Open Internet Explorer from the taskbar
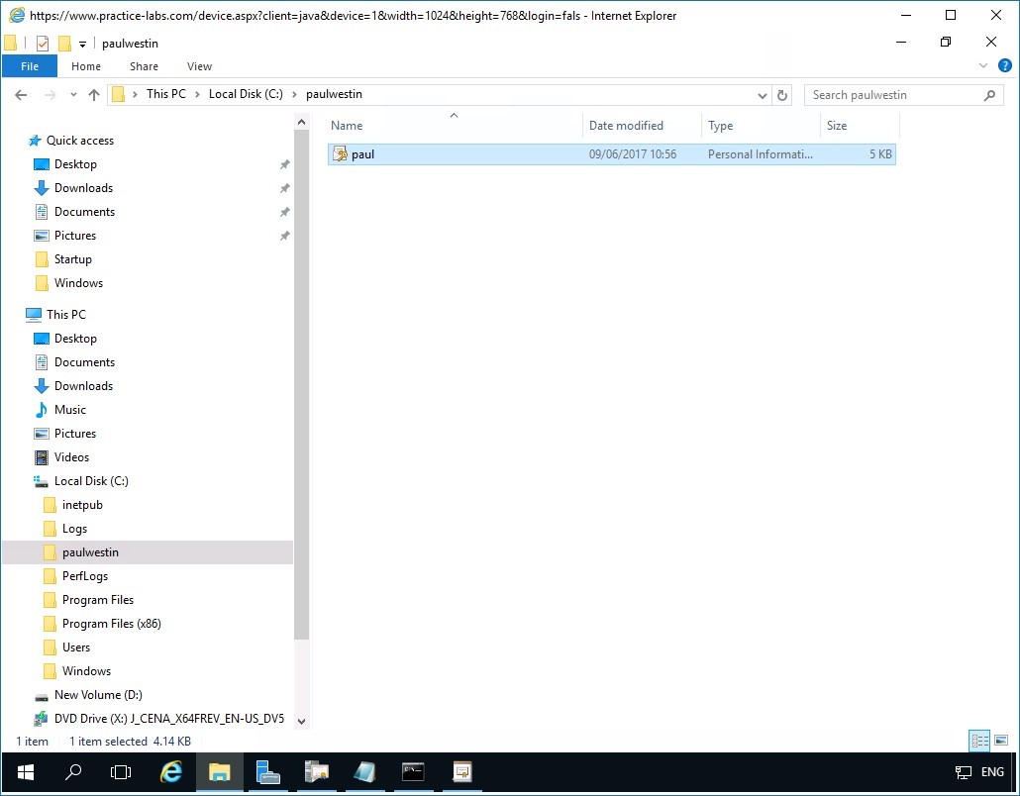The height and width of the screenshot is (796, 1020). [171, 772]
